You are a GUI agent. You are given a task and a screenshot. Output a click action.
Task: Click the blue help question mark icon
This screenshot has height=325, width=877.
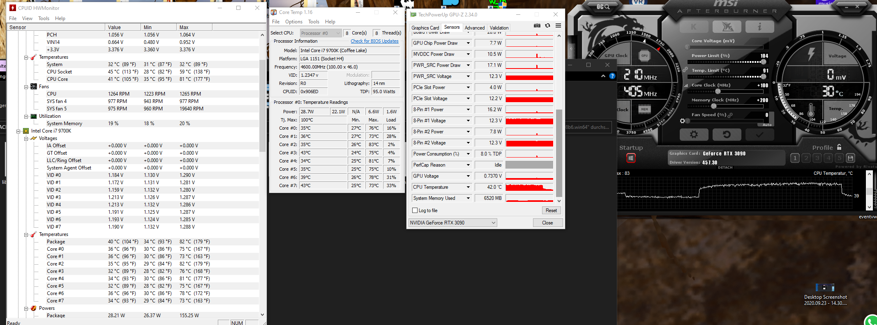pos(612,76)
